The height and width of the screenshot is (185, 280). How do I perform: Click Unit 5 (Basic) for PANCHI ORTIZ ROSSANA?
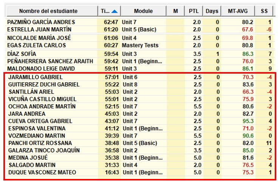click(140, 143)
